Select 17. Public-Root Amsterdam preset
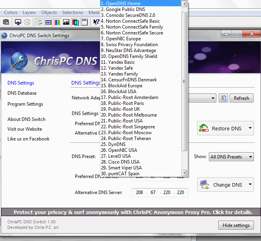This screenshot has width=261, height=241. 141,97
